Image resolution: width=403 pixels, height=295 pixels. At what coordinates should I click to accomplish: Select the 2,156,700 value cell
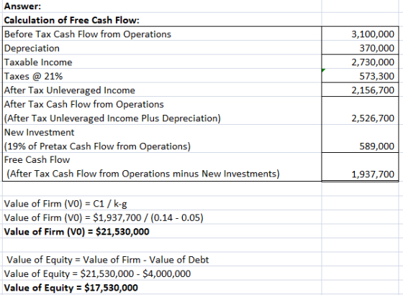[x=360, y=90]
